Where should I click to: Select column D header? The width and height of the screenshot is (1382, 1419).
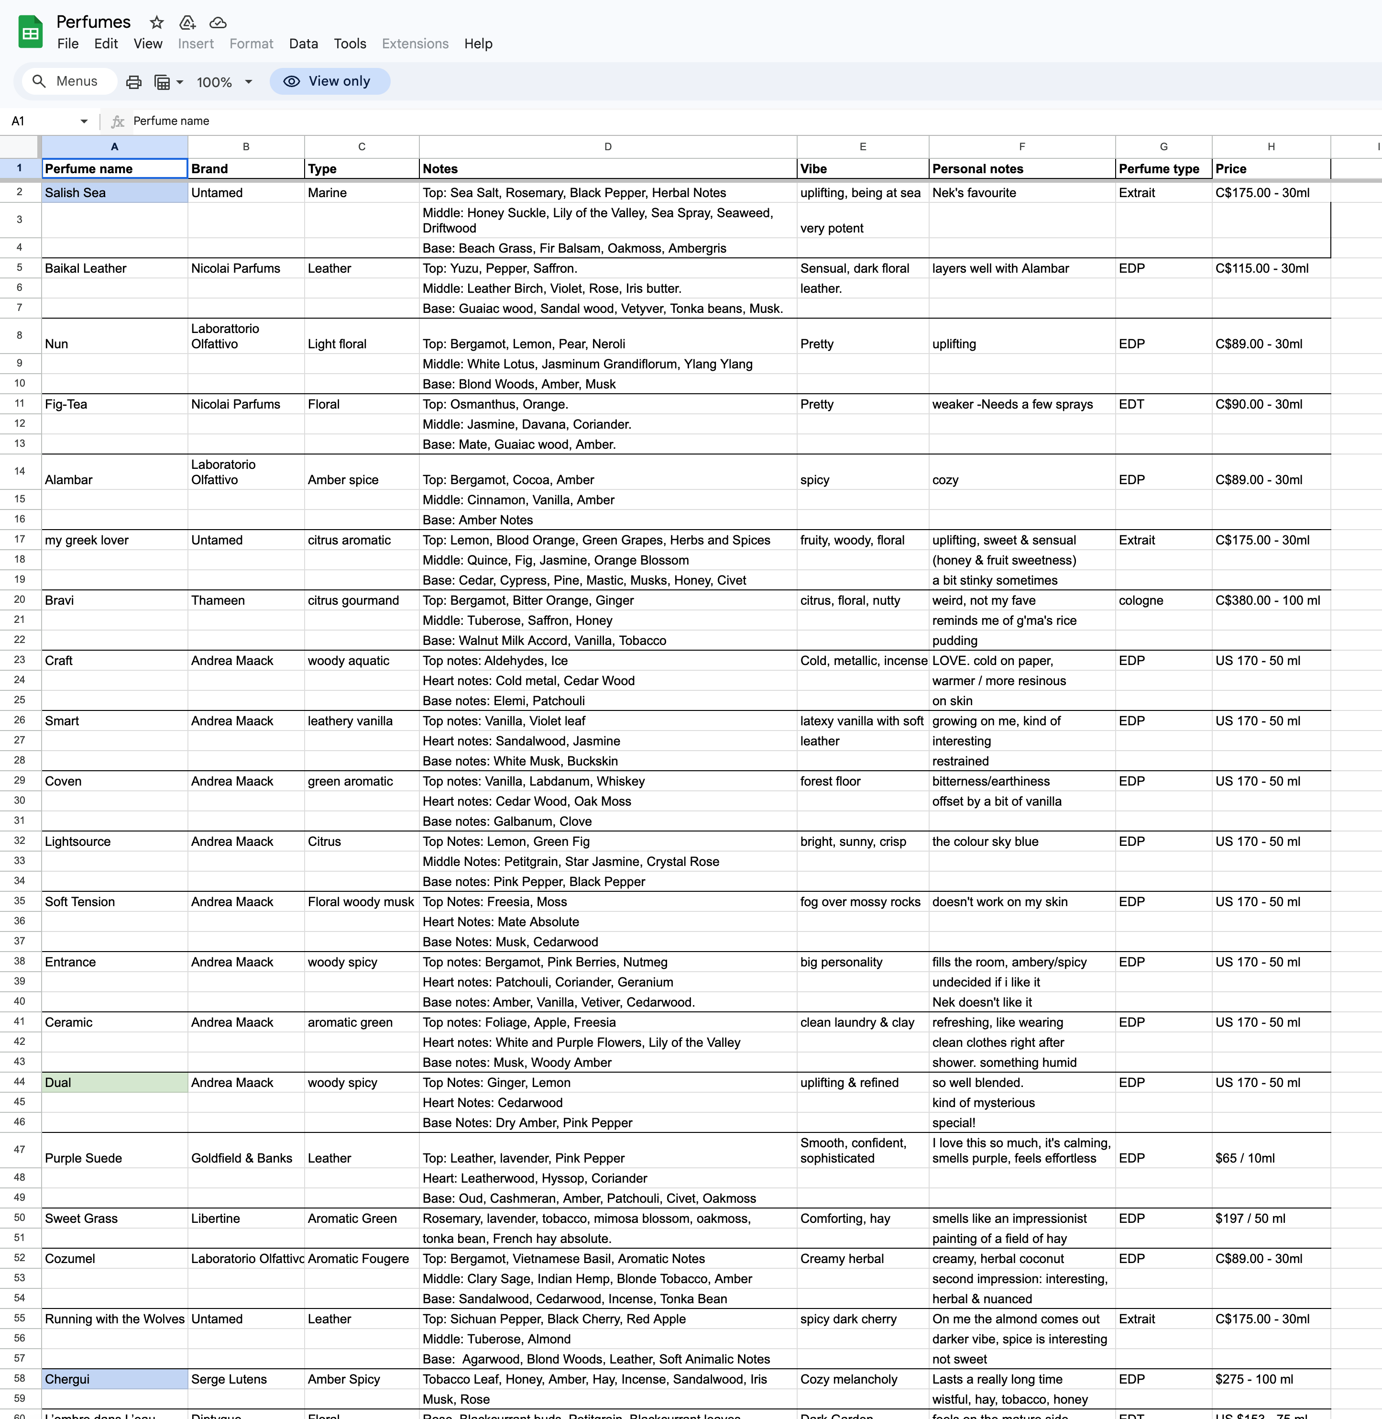(x=607, y=147)
